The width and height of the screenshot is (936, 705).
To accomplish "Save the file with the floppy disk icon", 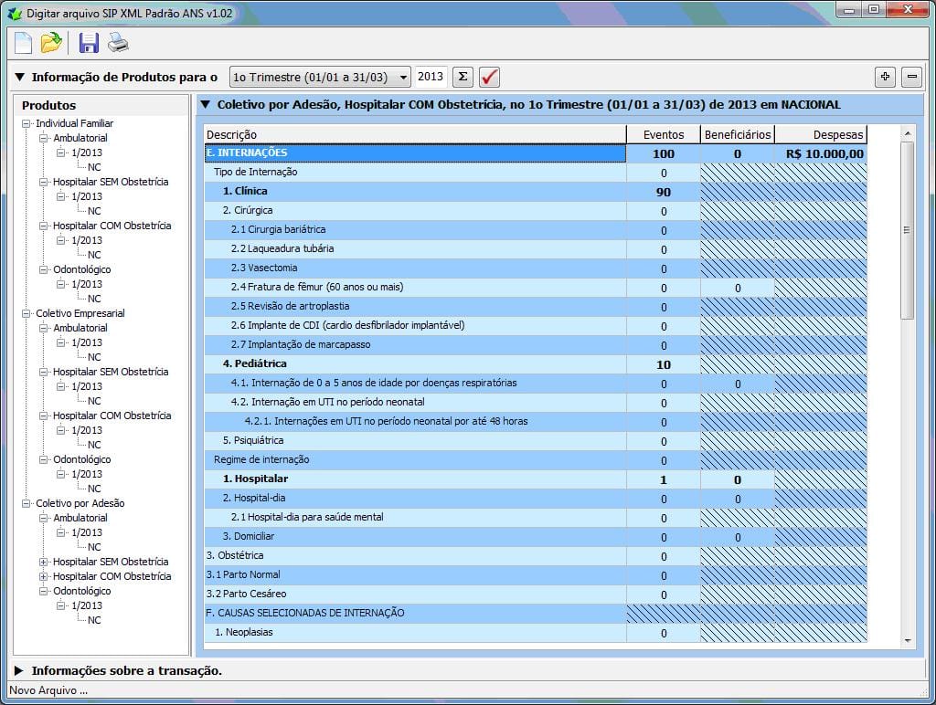I will click(89, 43).
